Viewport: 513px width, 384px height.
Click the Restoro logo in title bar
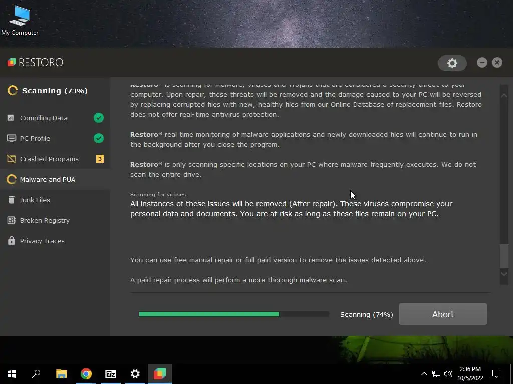coord(36,62)
